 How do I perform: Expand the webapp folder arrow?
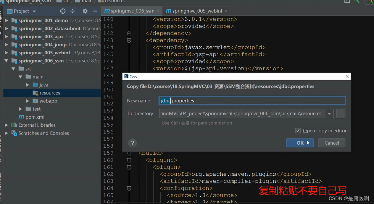pos(28,101)
